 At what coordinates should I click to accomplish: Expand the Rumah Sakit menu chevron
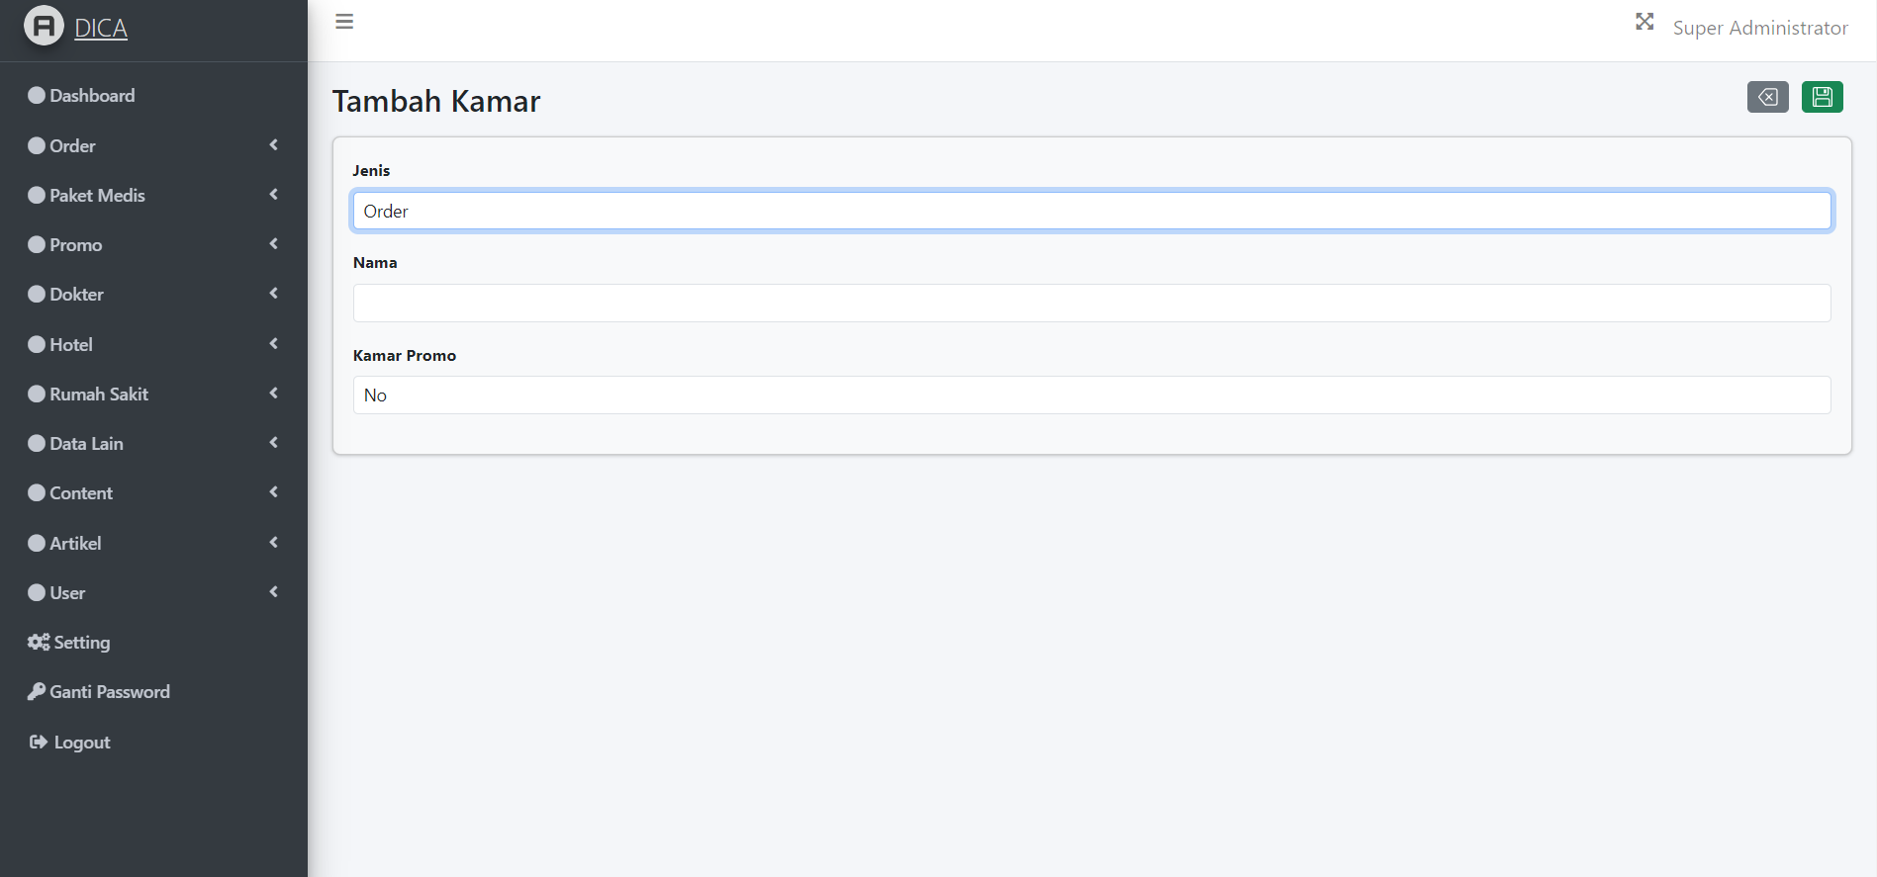coord(274,394)
